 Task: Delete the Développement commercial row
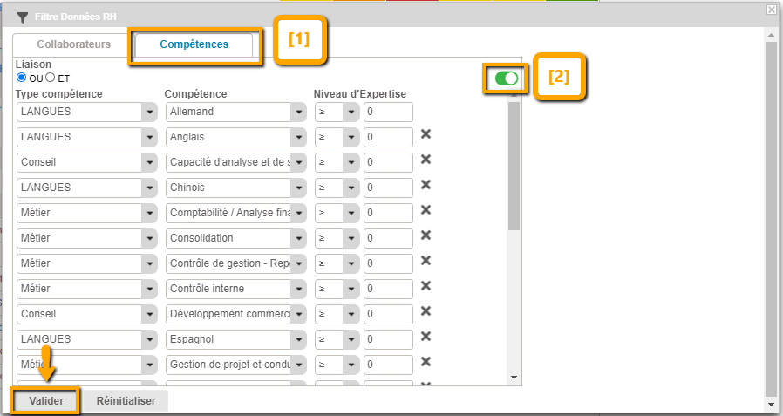point(426,311)
